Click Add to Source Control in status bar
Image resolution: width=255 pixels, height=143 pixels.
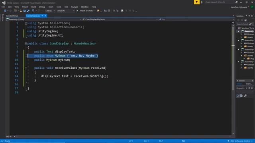tap(240, 141)
